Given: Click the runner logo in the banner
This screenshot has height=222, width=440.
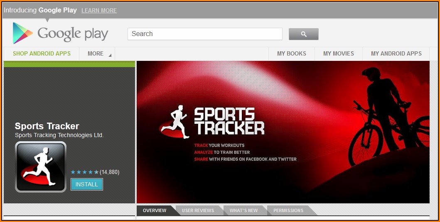Looking at the screenshot, I should [x=175, y=123].
